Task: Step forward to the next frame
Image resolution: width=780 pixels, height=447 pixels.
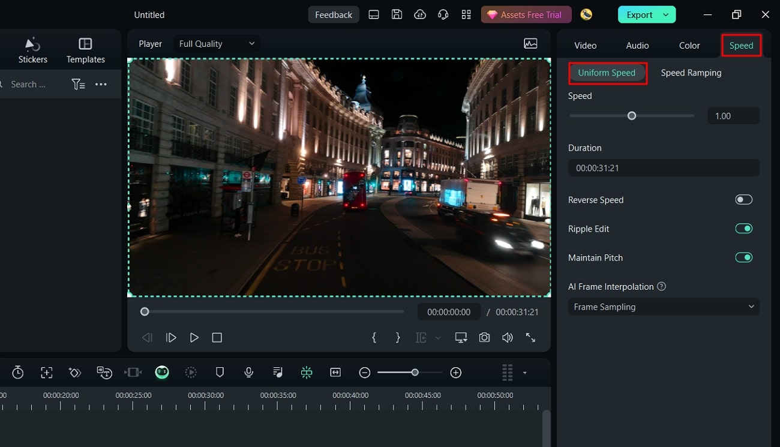Action: tap(171, 338)
